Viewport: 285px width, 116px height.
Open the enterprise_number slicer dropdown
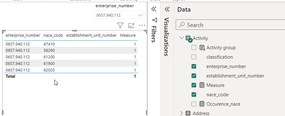119,15
